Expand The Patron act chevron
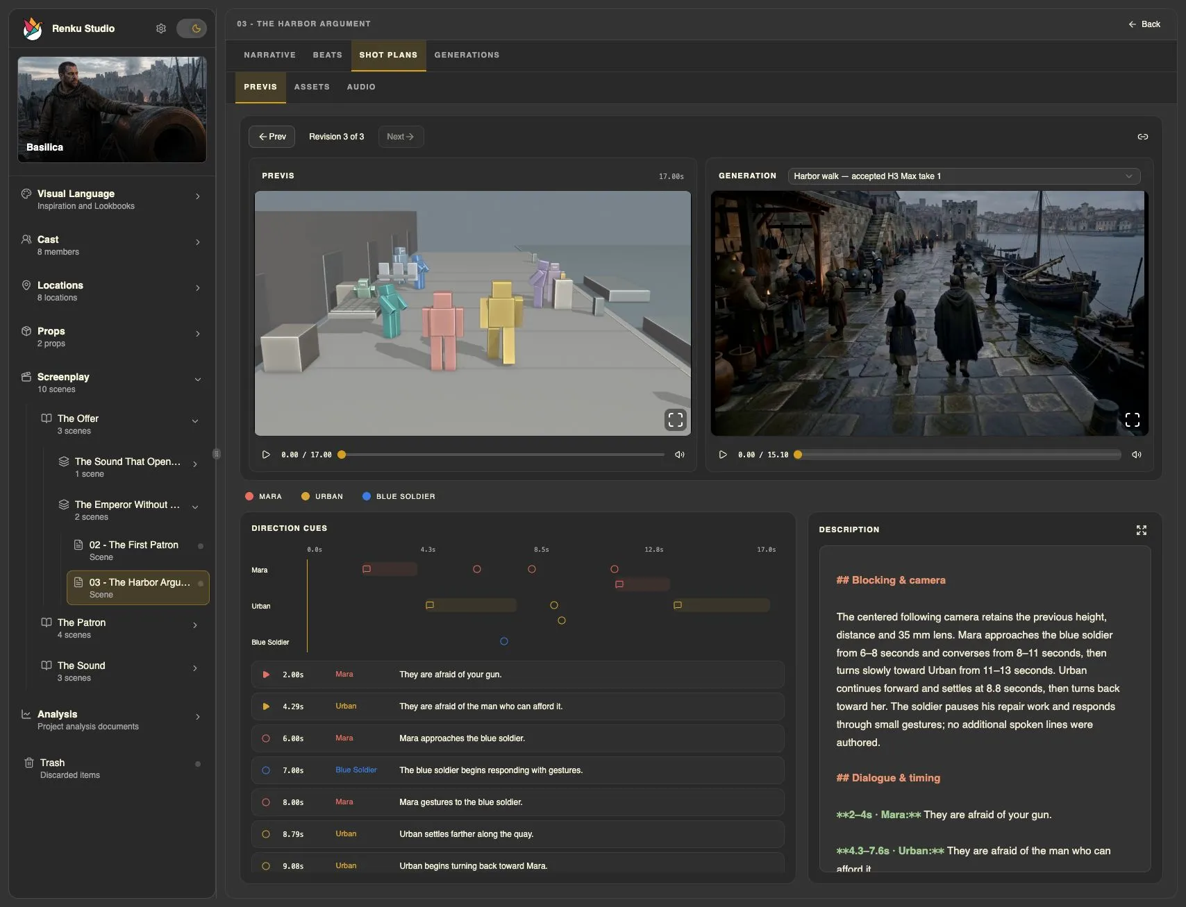Image resolution: width=1186 pixels, height=907 pixels. (195, 625)
